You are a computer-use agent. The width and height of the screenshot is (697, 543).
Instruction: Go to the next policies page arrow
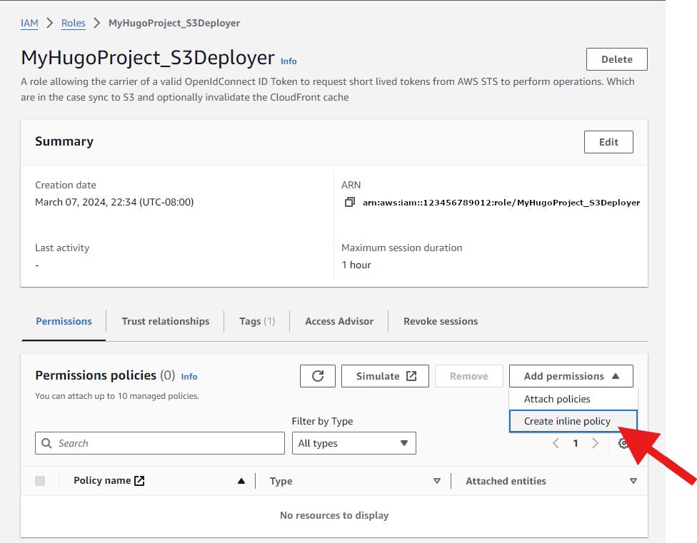pos(595,443)
